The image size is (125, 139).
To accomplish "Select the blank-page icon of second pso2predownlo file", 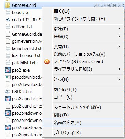I will [8, 120].
